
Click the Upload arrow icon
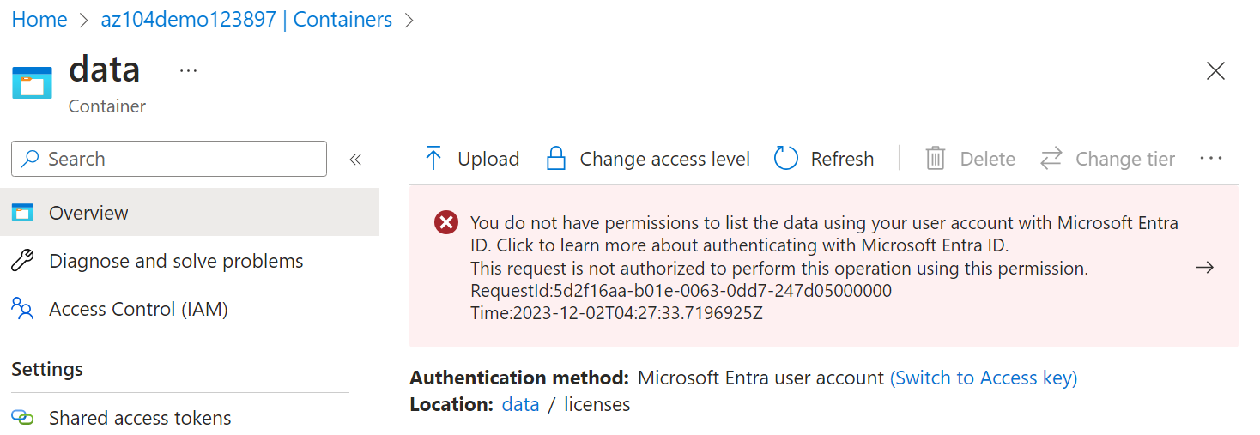433,159
